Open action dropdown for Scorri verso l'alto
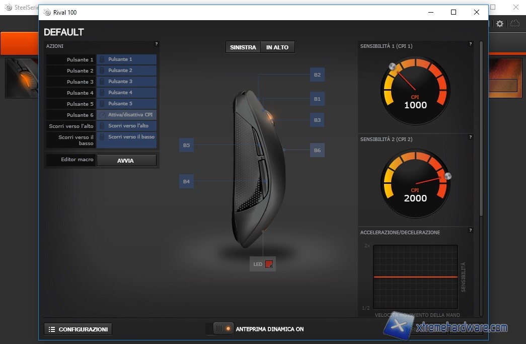This screenshot has height=344, width=526. 126,126
